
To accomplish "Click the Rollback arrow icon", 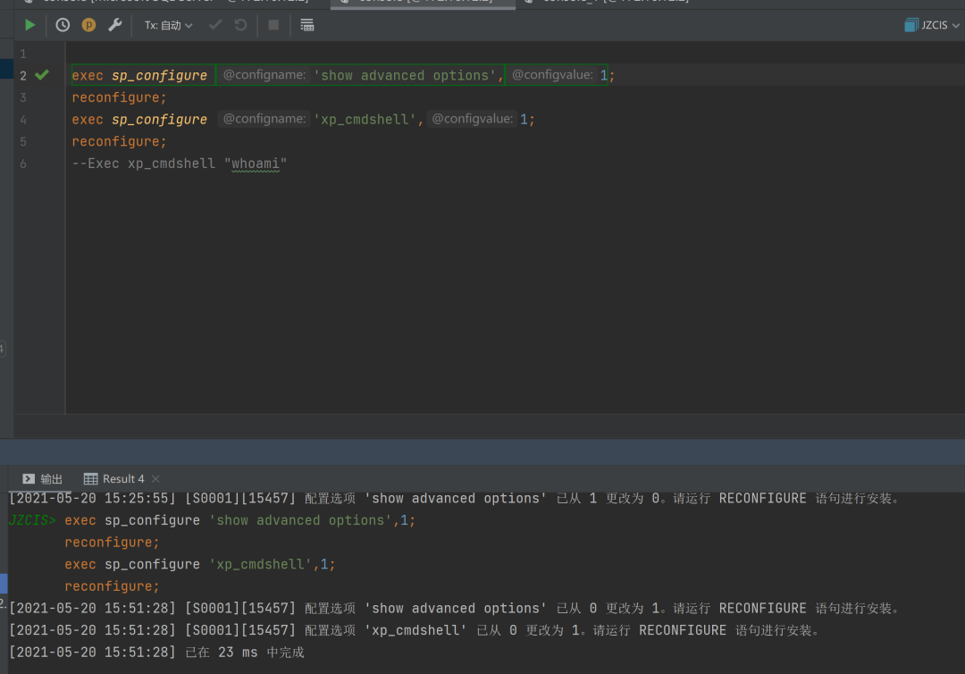I will click(240, 25).
